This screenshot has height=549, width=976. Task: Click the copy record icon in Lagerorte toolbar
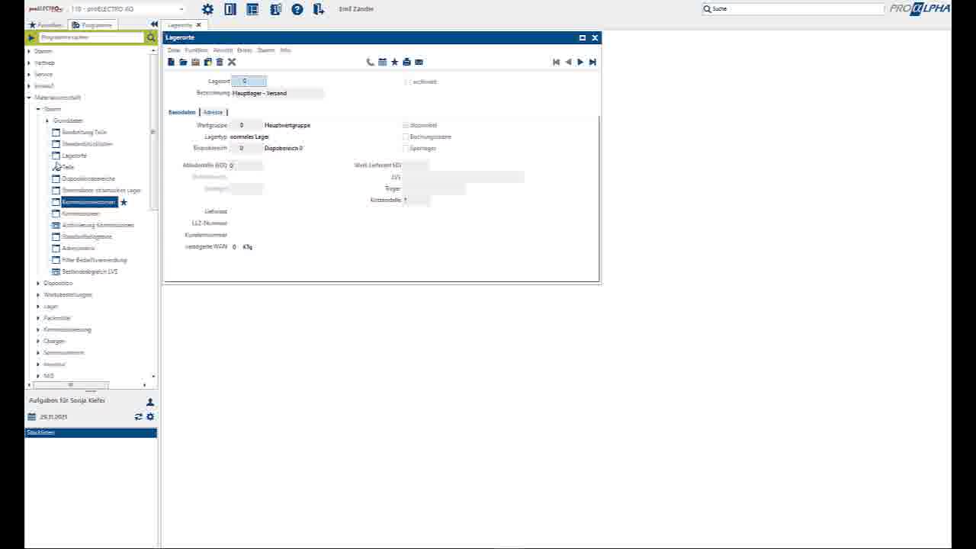[207, 62]
